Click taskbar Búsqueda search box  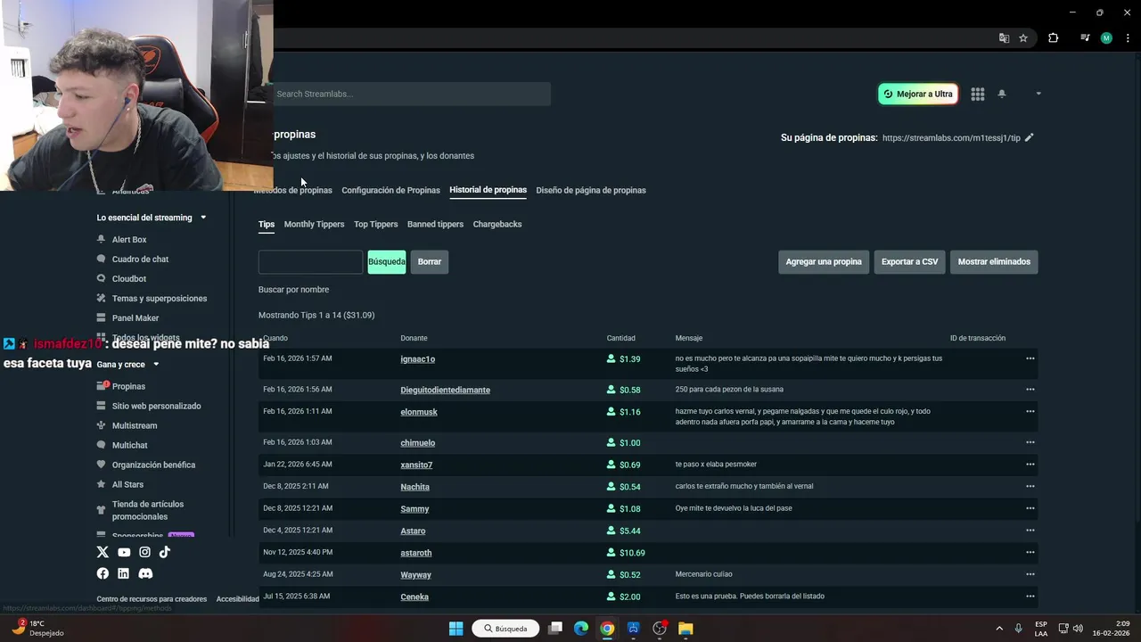(x=505, y=629)
